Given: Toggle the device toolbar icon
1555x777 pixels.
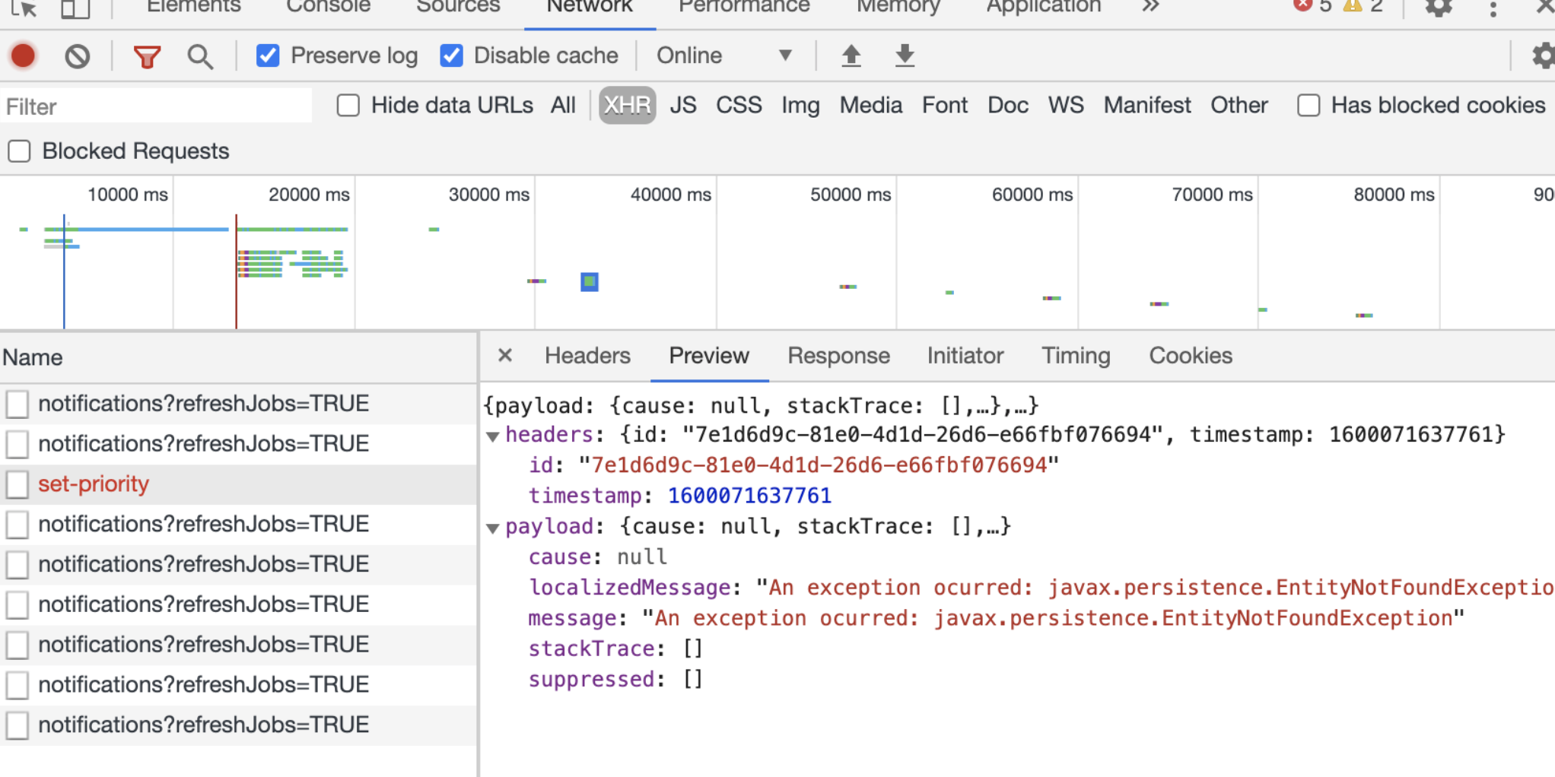Looking at the screenshot, I should pyautogui.click(x=73, y=8).
